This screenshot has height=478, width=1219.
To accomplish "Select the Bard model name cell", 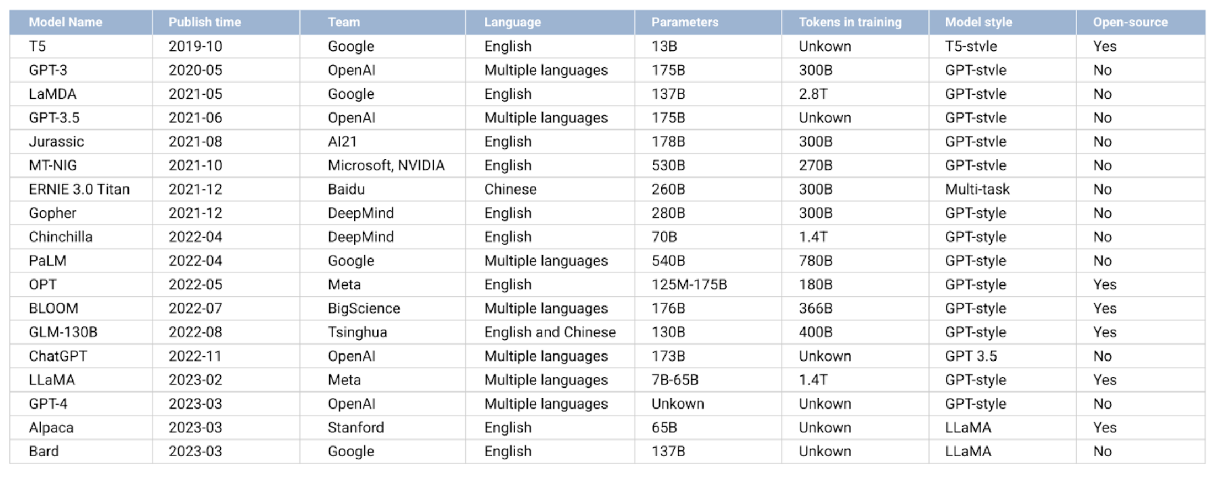I will 81,452.
